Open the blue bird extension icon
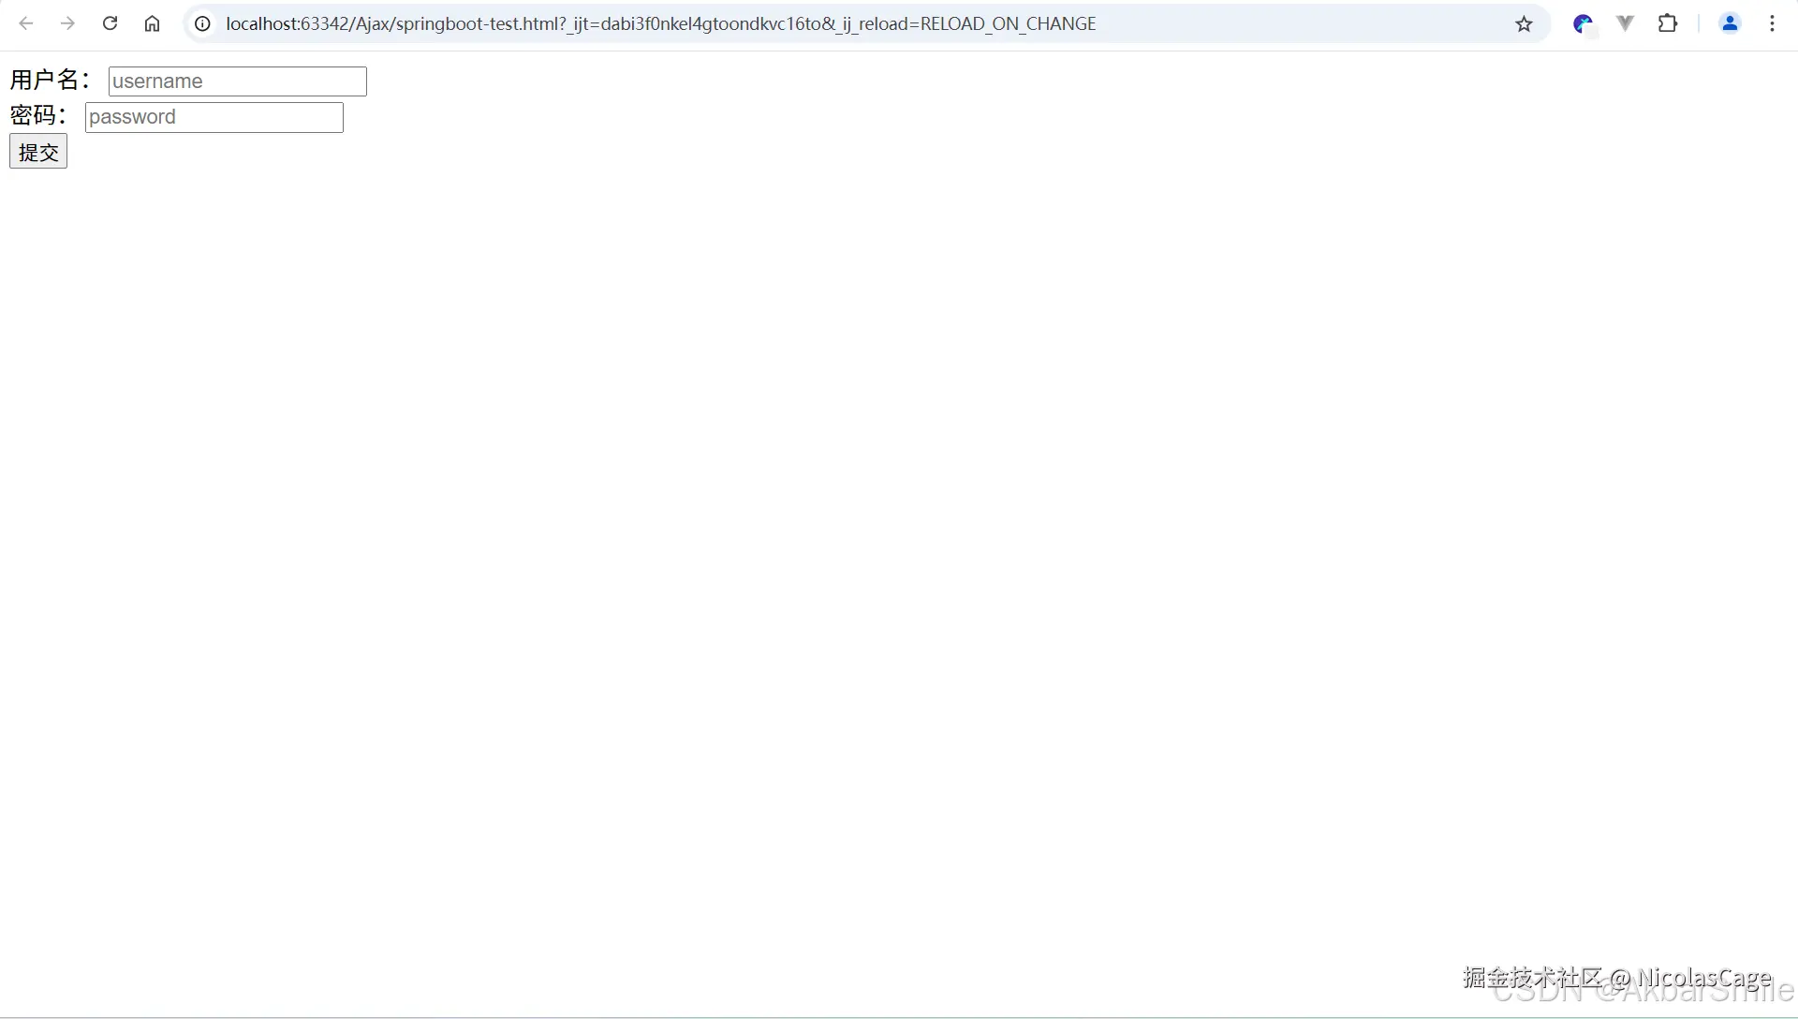The height and width of the screenshot is (1019, 1798). click(1583, 23)
